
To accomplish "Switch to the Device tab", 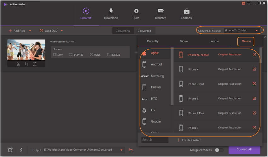I will pos(246,41).
